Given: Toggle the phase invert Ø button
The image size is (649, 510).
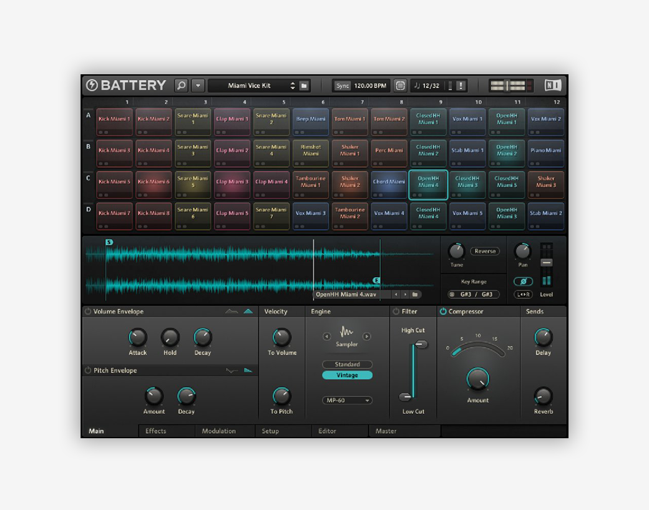Looking at the screenshot, I should 523,282.
